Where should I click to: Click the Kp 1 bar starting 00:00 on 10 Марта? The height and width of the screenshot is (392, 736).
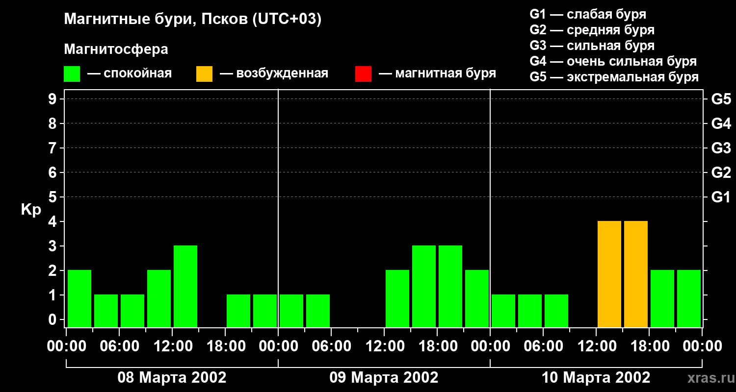tap(503, 311)
